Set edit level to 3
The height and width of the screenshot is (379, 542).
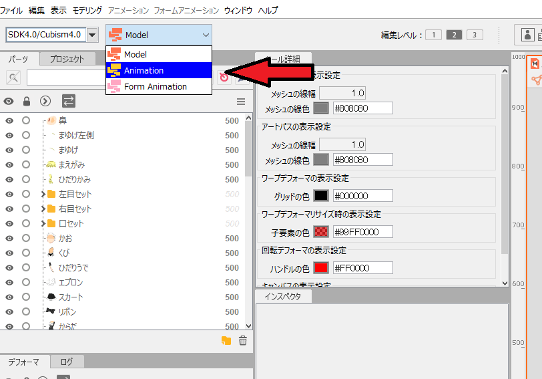[x=475, y=35]
